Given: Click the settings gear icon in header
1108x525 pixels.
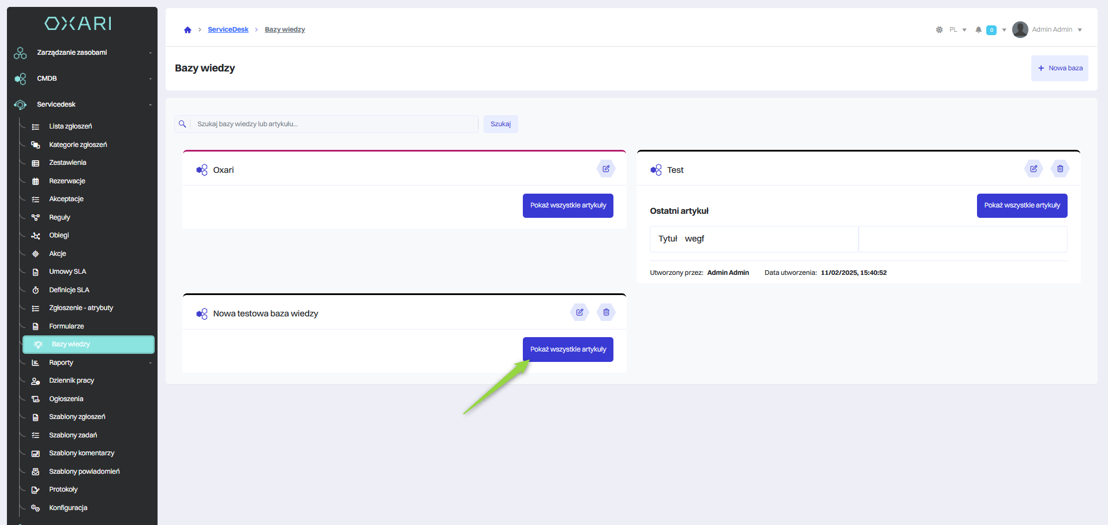Looking at the screenshot, I should click(939, 30).
